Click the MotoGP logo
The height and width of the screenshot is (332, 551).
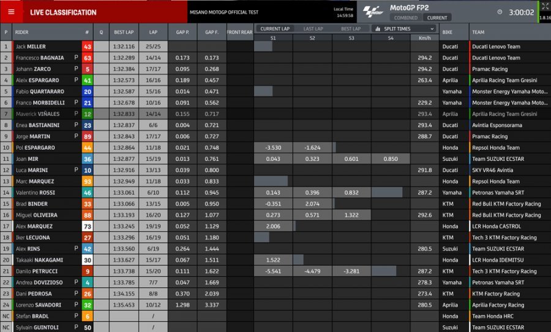coord(372,11)
